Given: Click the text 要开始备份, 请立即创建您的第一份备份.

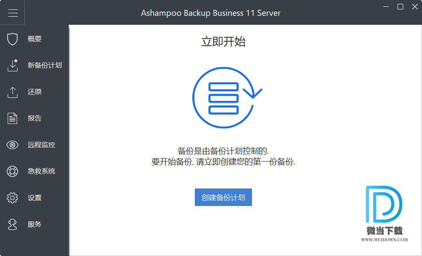Looking at the screenshot, I should tap(223, 162).
